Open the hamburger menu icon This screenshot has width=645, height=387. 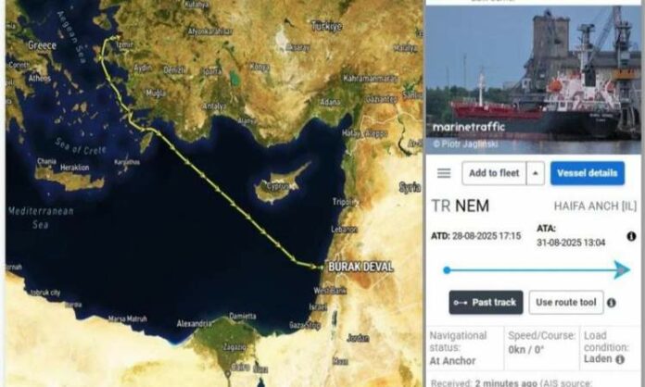[x=443, y=173]
